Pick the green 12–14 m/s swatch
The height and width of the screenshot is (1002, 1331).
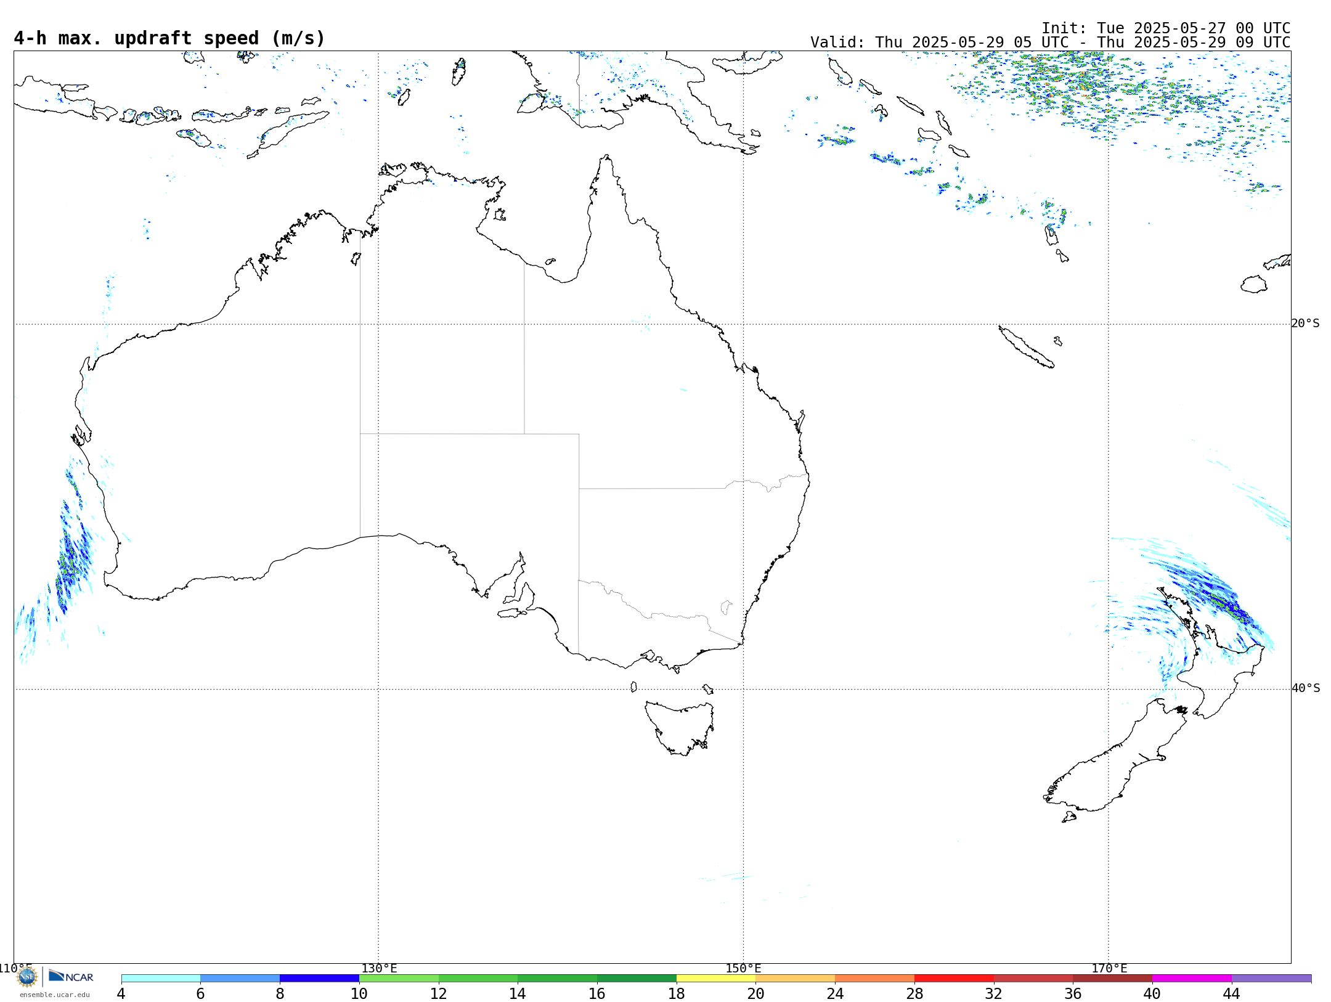[478, 979]
